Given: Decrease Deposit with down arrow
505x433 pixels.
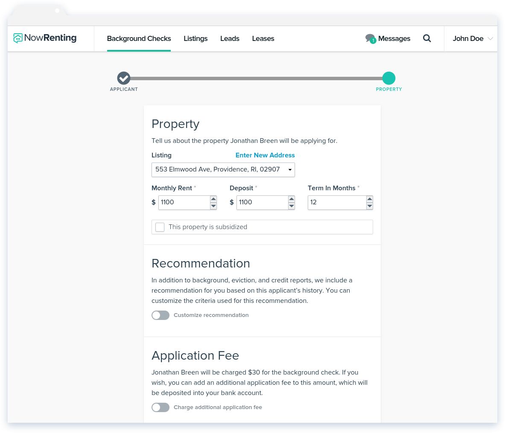Looking at the screenshot, I should pos(292,206).
